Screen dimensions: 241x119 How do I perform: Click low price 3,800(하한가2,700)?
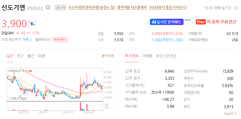(x=167, y=40)
